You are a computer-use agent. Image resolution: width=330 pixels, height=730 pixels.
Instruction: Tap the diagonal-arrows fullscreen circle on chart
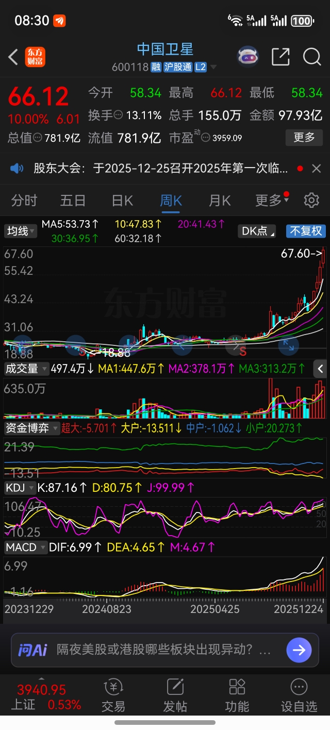click(x=289, y=345)
